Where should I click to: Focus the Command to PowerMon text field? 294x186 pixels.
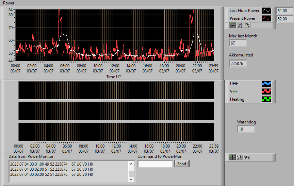pos(155,164)
